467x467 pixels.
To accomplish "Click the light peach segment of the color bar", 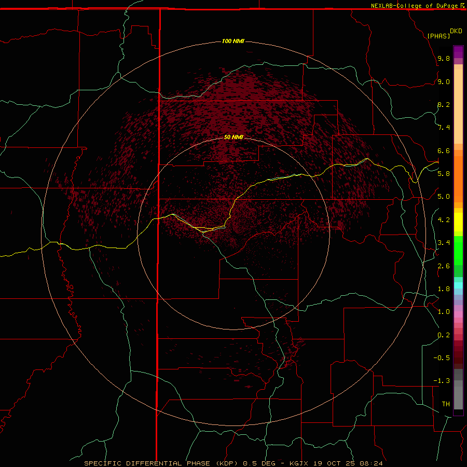I will point(458,106).
